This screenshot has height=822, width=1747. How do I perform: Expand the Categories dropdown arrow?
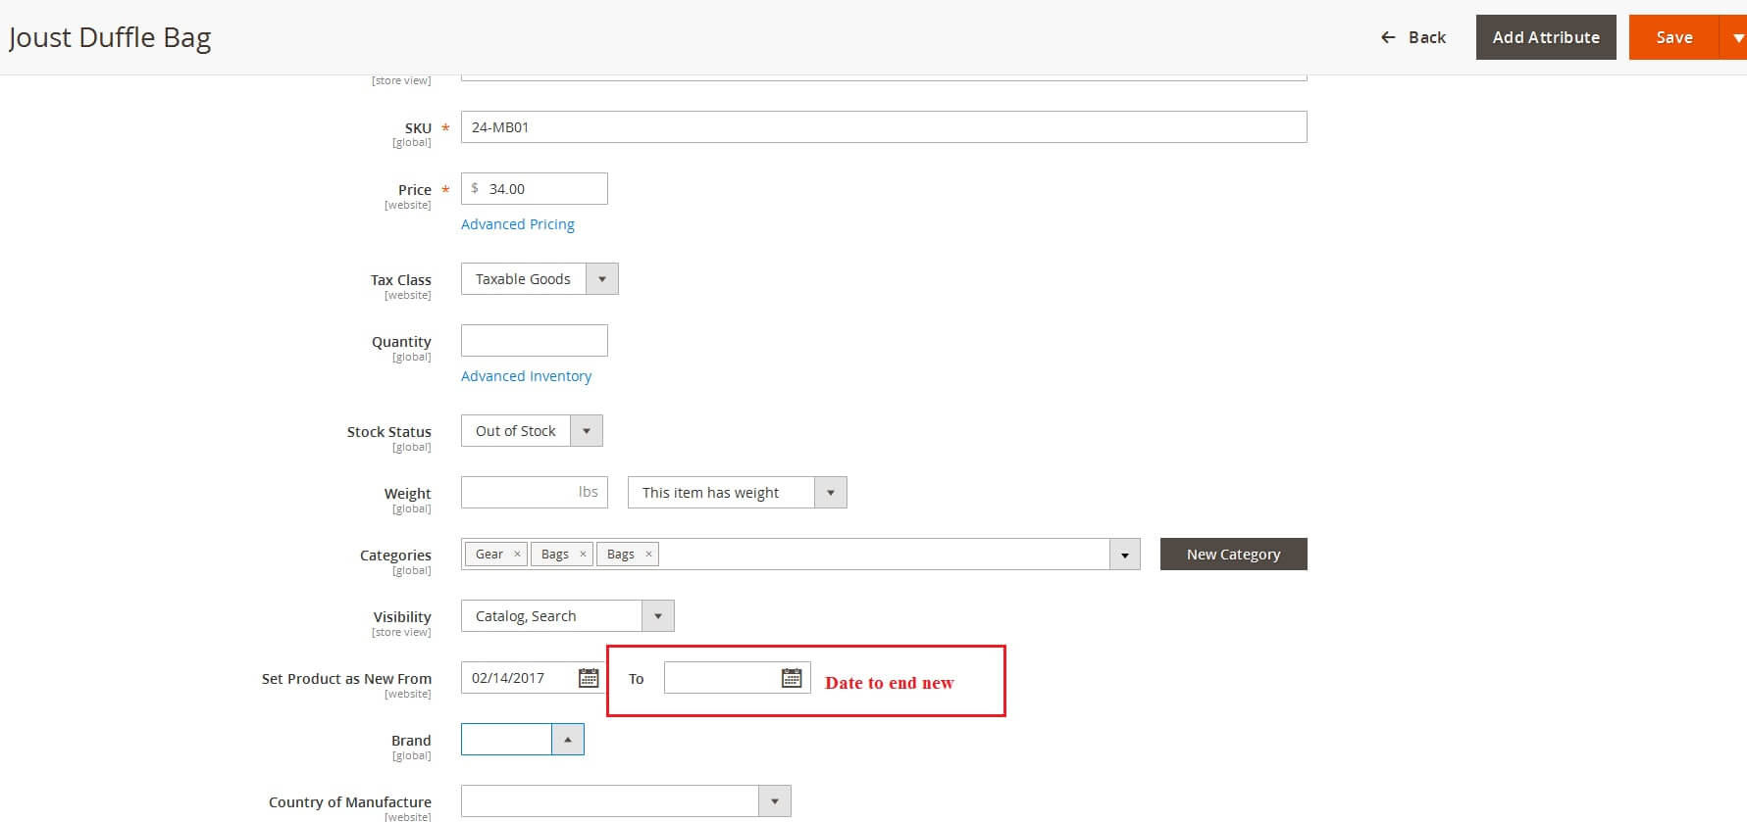[x=1125, y=555]
